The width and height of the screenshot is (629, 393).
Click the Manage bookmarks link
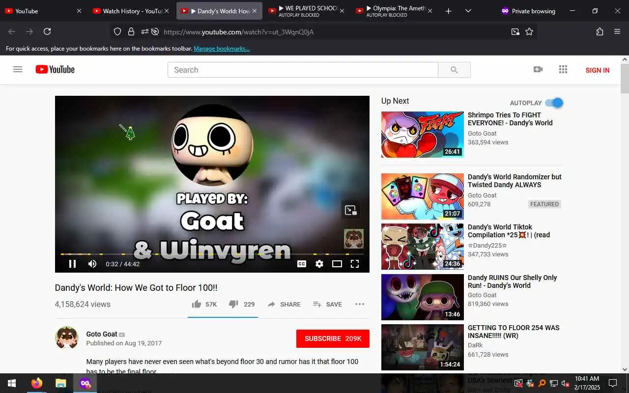pos(222,49)
